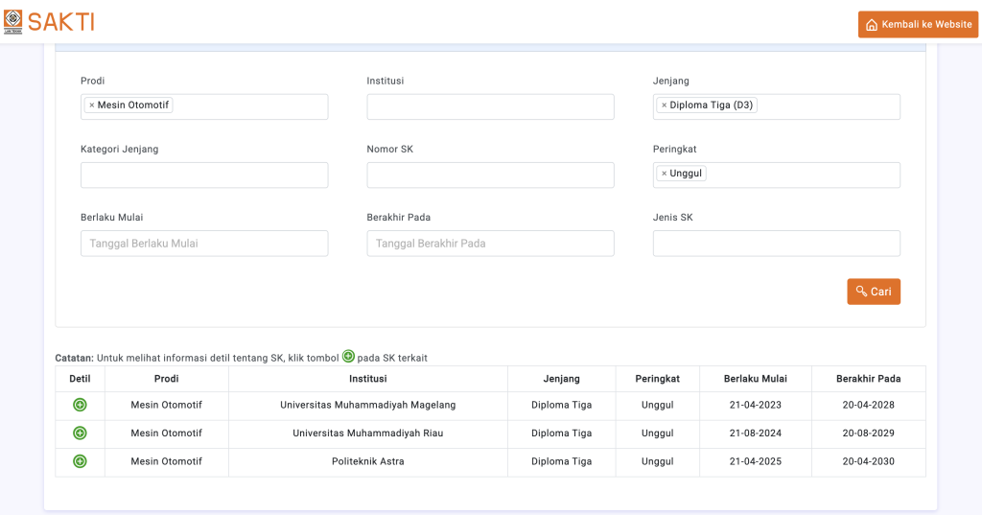Click the Berakhir Pada column header
982x515 pixels.
click(868, 379)
